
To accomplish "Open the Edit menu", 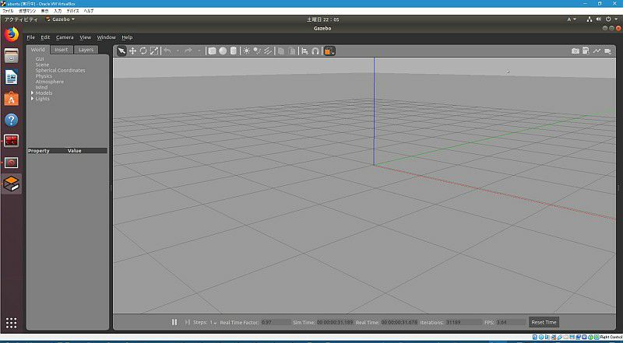I will click(x=45, y=37).
